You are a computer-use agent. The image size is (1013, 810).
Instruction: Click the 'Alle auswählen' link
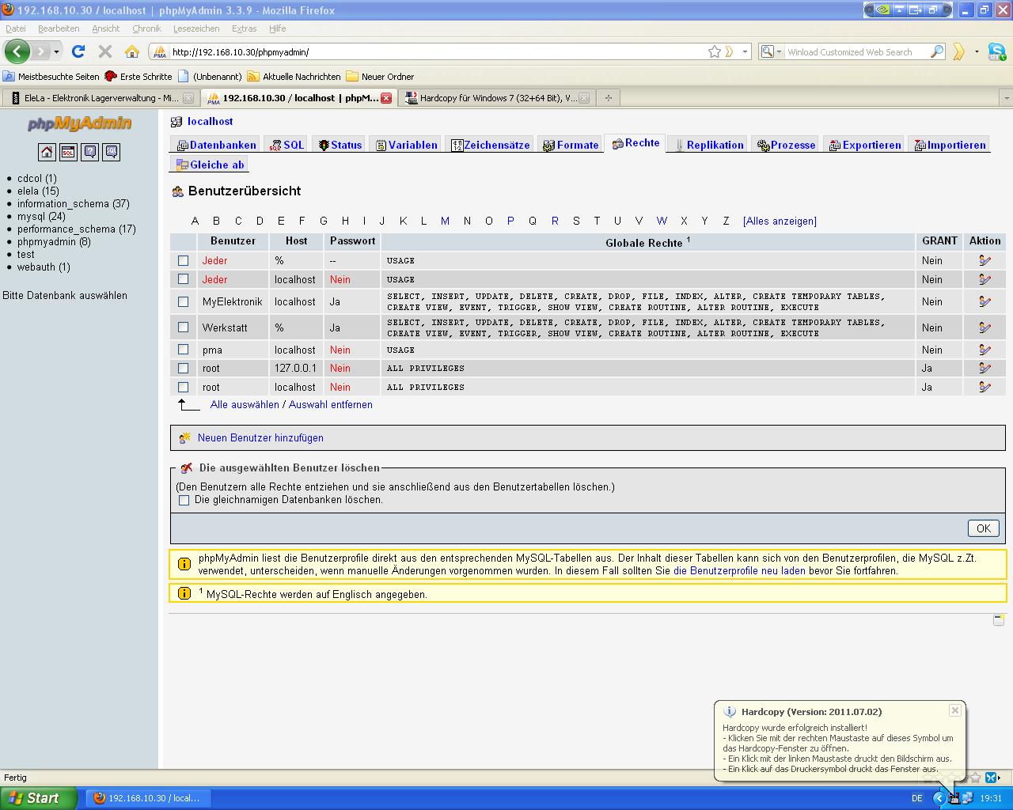[x=245, y=404]
